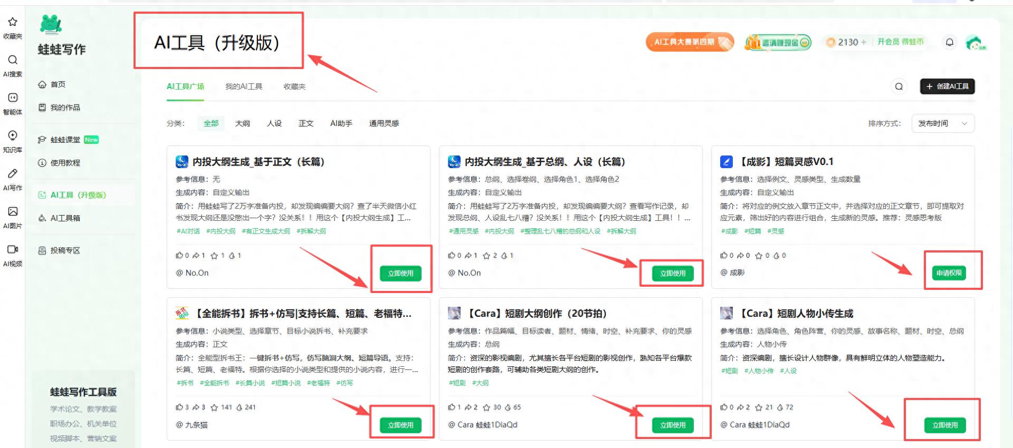1013x448 pixels.
Task: Click the 2130 coin balance
Action: 846,42
